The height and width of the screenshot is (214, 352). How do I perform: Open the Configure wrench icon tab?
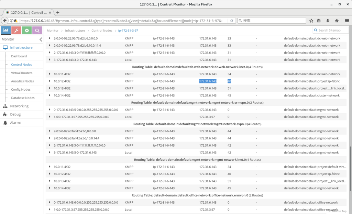coord(16,30)
